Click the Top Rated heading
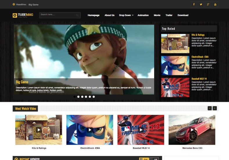The image size is (229, 160). point(168,29)
